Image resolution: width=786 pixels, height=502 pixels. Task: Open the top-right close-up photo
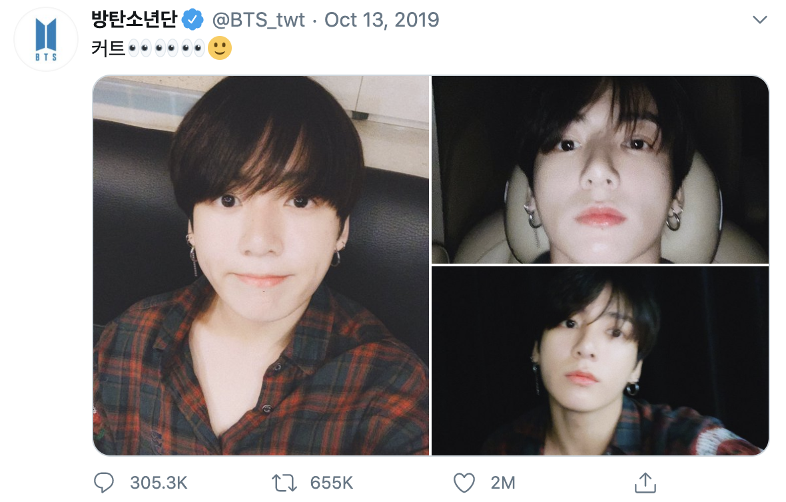click(x=600, y=169)
